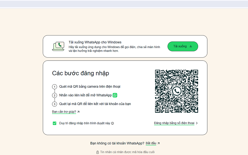
Task: Click the WhatsApp logo in the QR code center
Action: (176, 91)
